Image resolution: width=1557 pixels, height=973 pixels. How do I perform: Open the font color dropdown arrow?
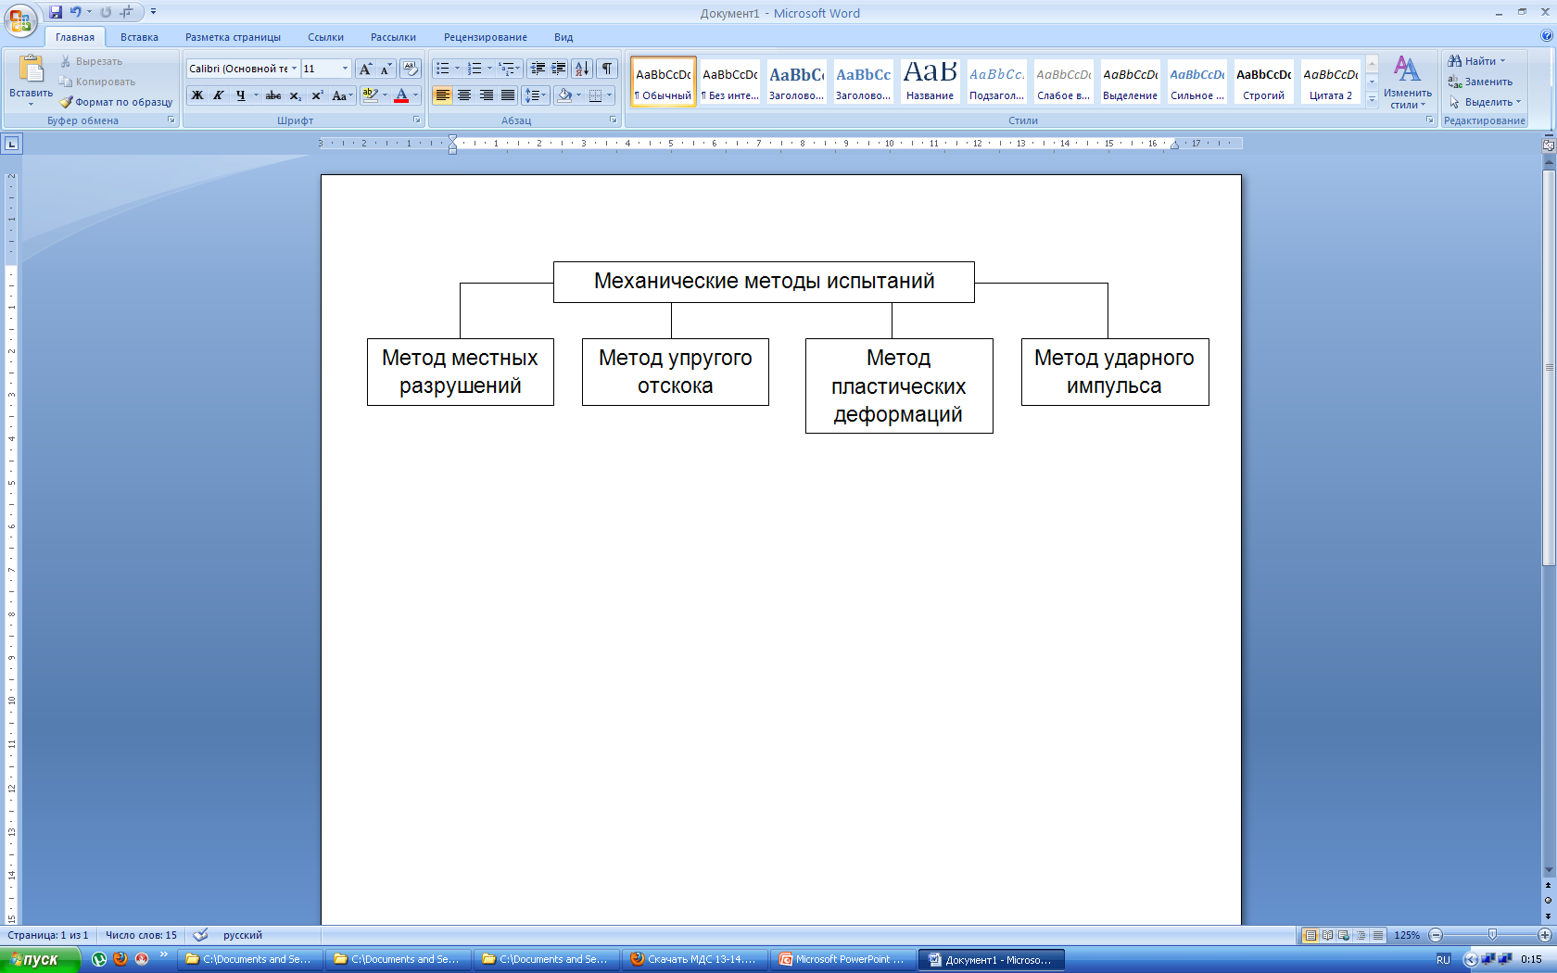point(415,95)
